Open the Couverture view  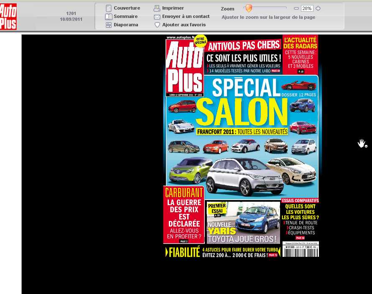point(127,8)
